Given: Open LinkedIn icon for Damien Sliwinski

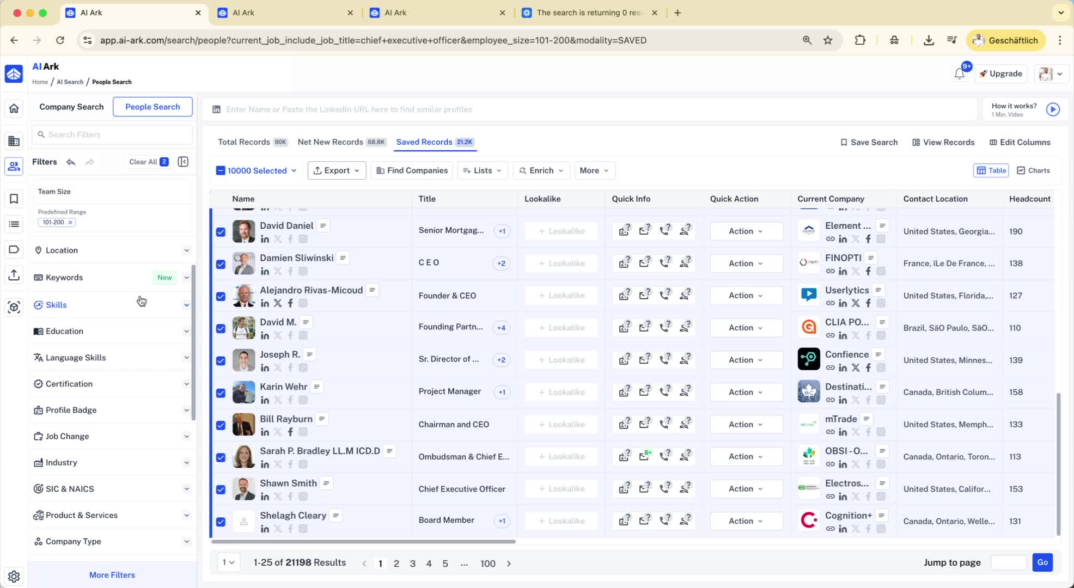Looking at the screenshot, I should (x=265, y=271).
